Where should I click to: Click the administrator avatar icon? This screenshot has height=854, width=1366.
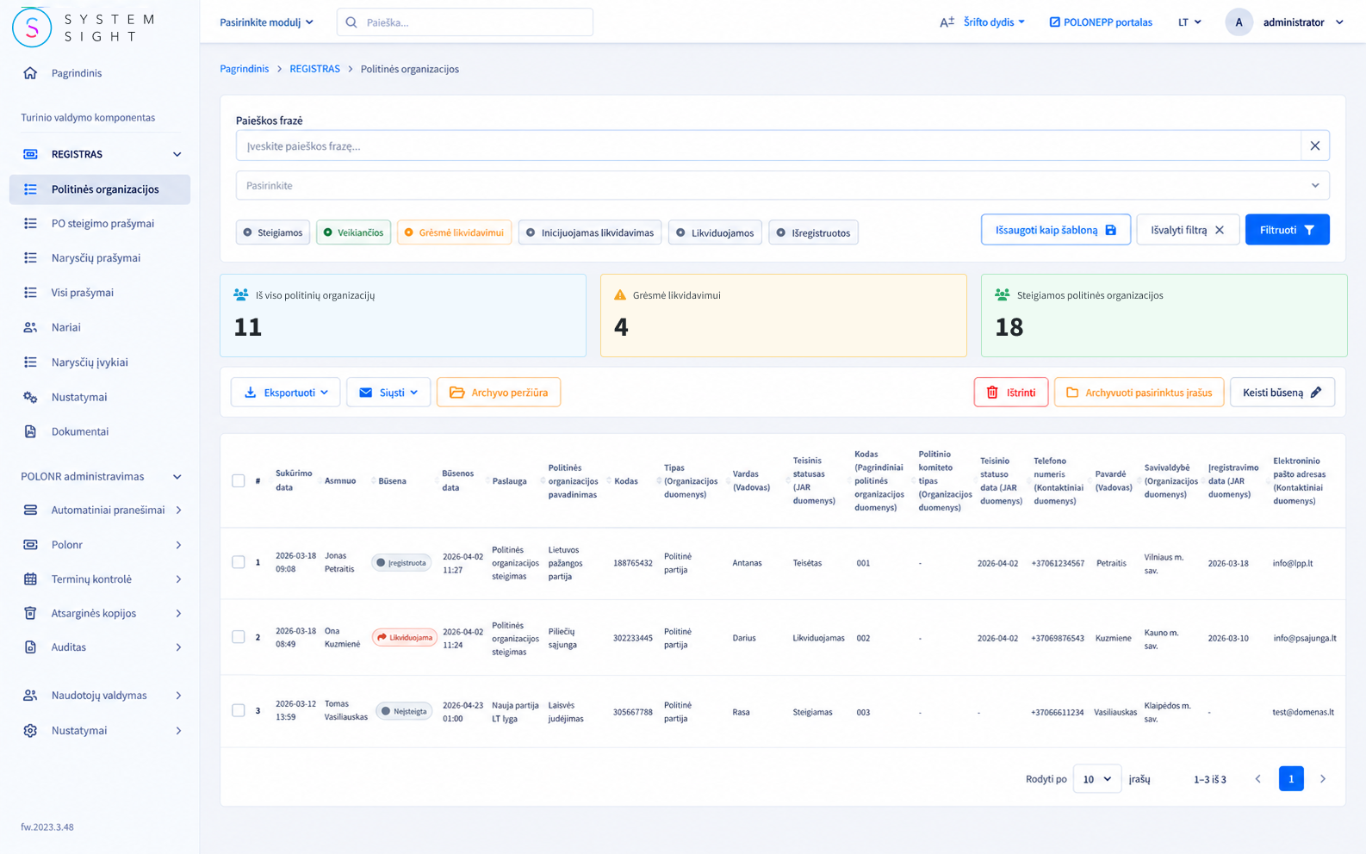1239,22
